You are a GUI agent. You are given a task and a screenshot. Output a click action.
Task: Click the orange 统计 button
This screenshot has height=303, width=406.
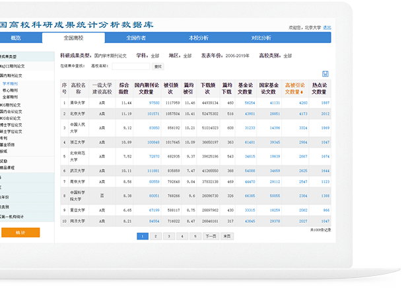point(20,232)
